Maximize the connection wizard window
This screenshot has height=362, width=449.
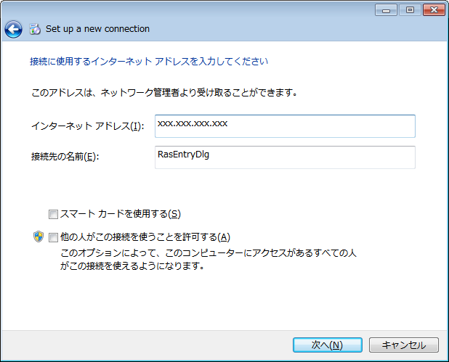pyautogui.click(x=410, y=10)
